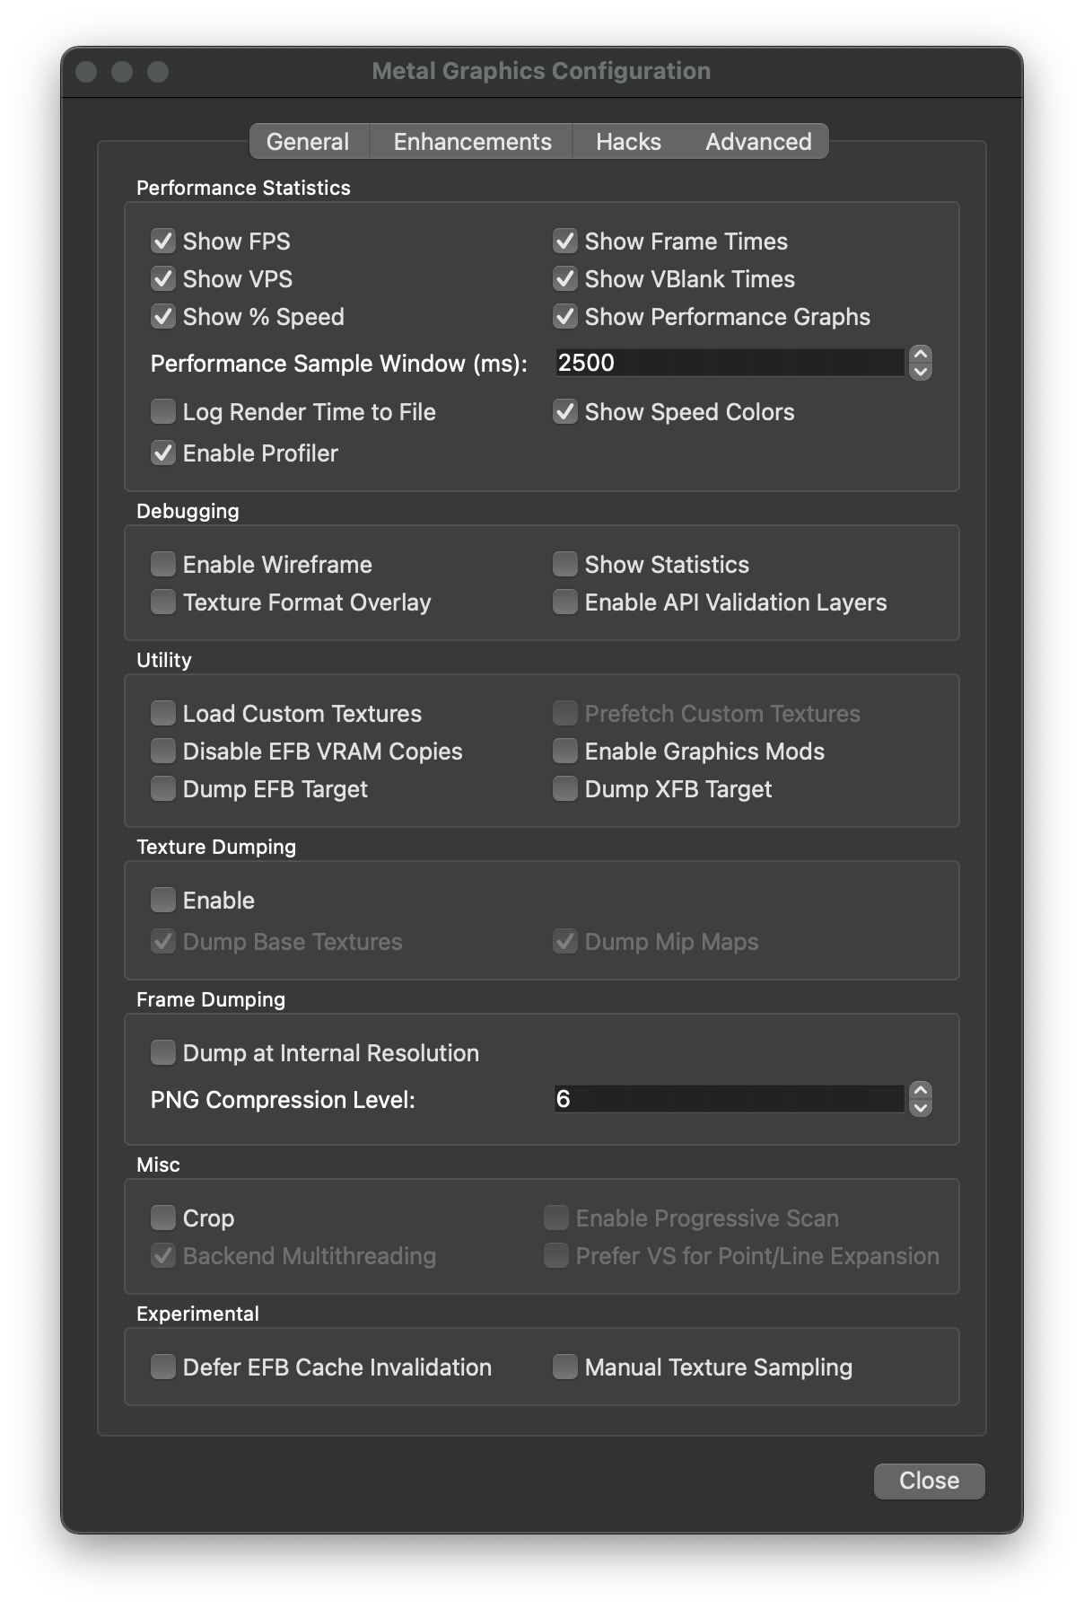Screen dimensions: 1084x1609
Task: Turn on Texture Format Overlay
Action: point(162,602)
